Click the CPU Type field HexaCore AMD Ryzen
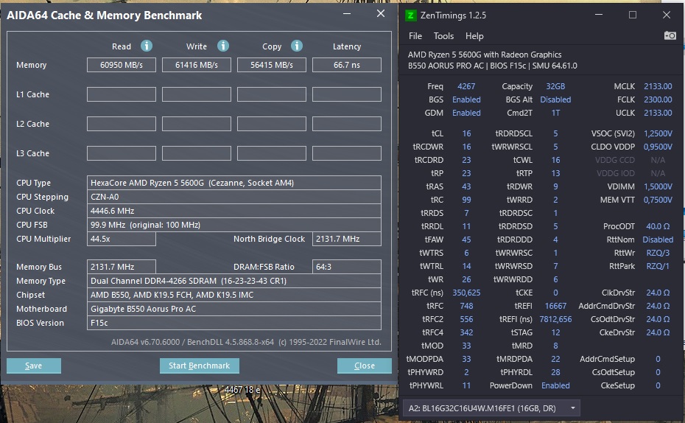The width and height of the screenshot is (685, 423). click(234, 183)
